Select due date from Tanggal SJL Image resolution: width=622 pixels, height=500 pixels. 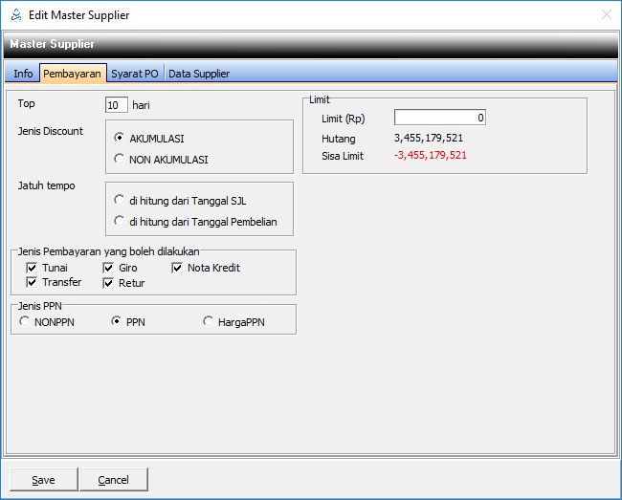120,201
